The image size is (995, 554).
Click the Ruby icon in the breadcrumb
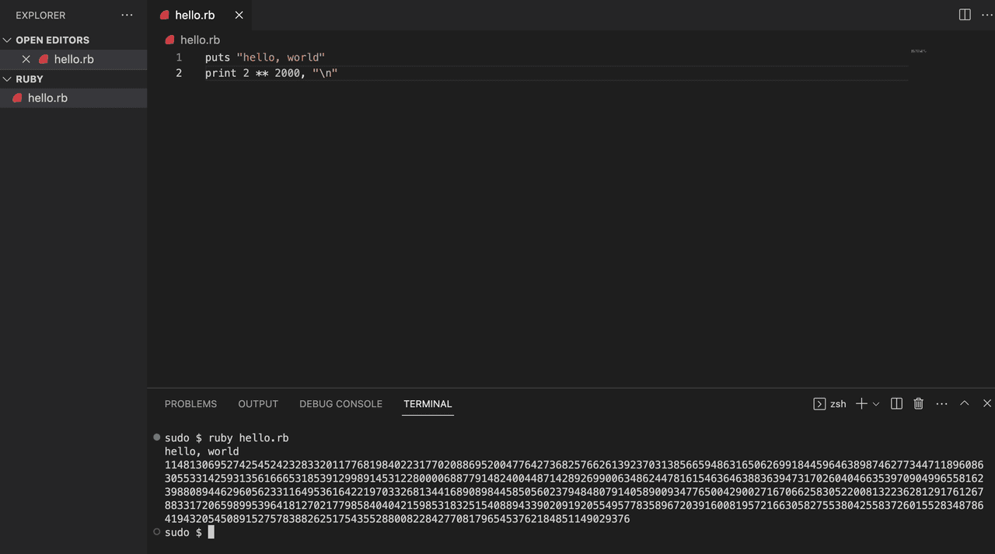pyautogui.click(x=169, y=40)
